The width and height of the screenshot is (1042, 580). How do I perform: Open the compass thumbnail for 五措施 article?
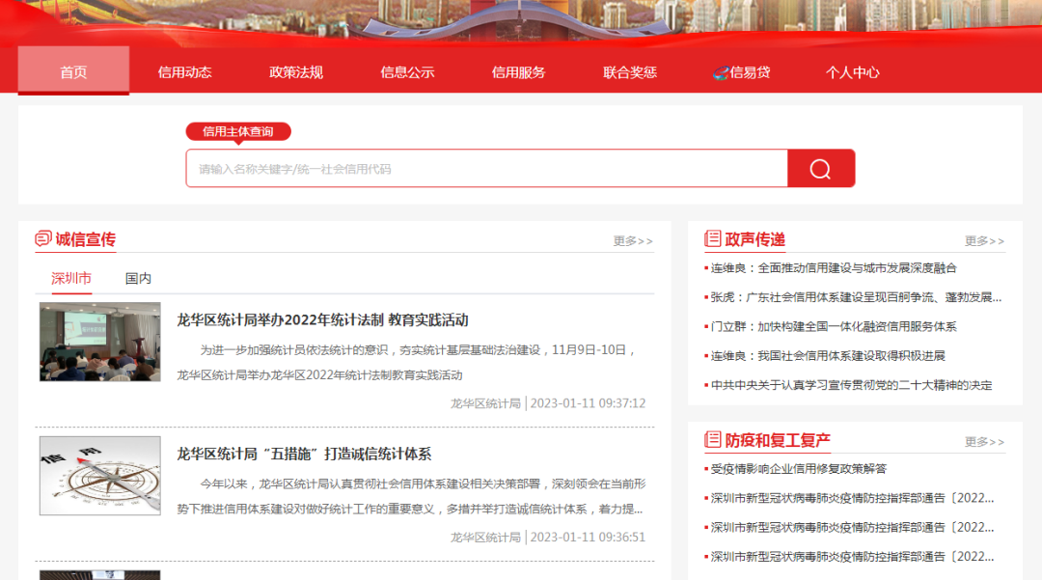(x=100, y=476)
